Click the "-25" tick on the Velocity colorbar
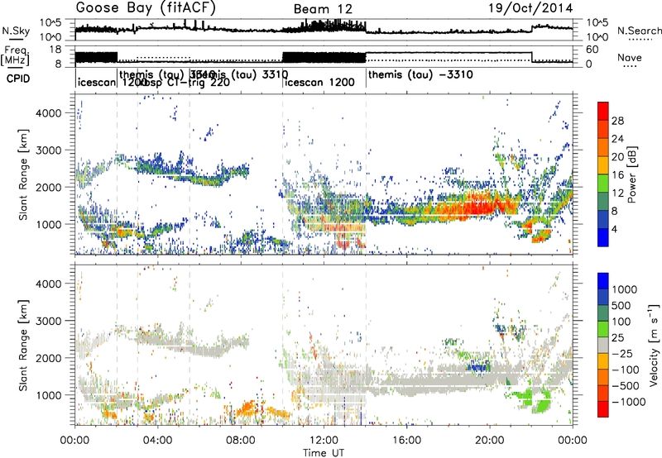This screenshot has width=662, height=458. coord(621,353)
